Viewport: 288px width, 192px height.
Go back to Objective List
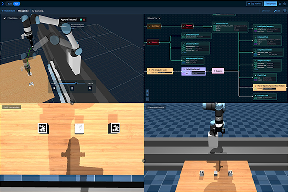[x=9, y=11]
